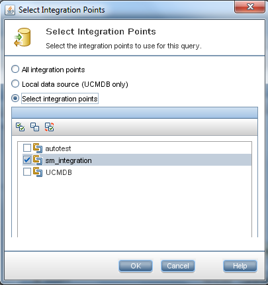
Task: Check the UCMDB checkbox
Action: click(x=27, y=172)
